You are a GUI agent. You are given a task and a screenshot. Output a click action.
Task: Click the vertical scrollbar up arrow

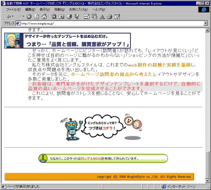[207, 30]
